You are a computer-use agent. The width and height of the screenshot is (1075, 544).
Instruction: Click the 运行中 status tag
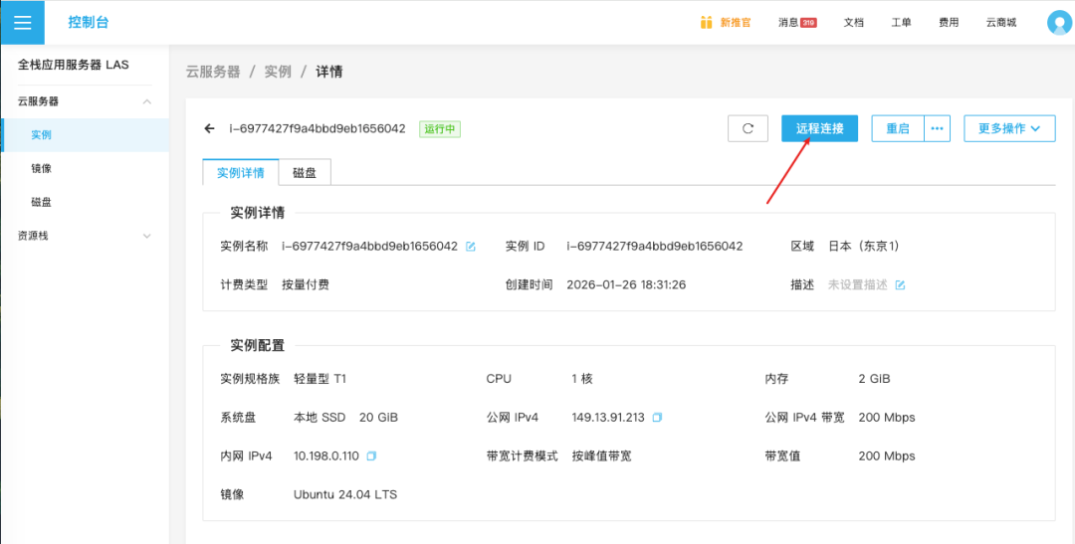coord(440,129)
